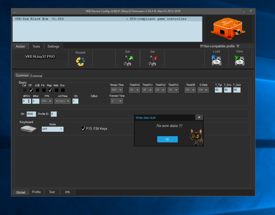Click the T_Gen input field
The width and height of the screenshot is (275, 215).
[x=237, y=90]
